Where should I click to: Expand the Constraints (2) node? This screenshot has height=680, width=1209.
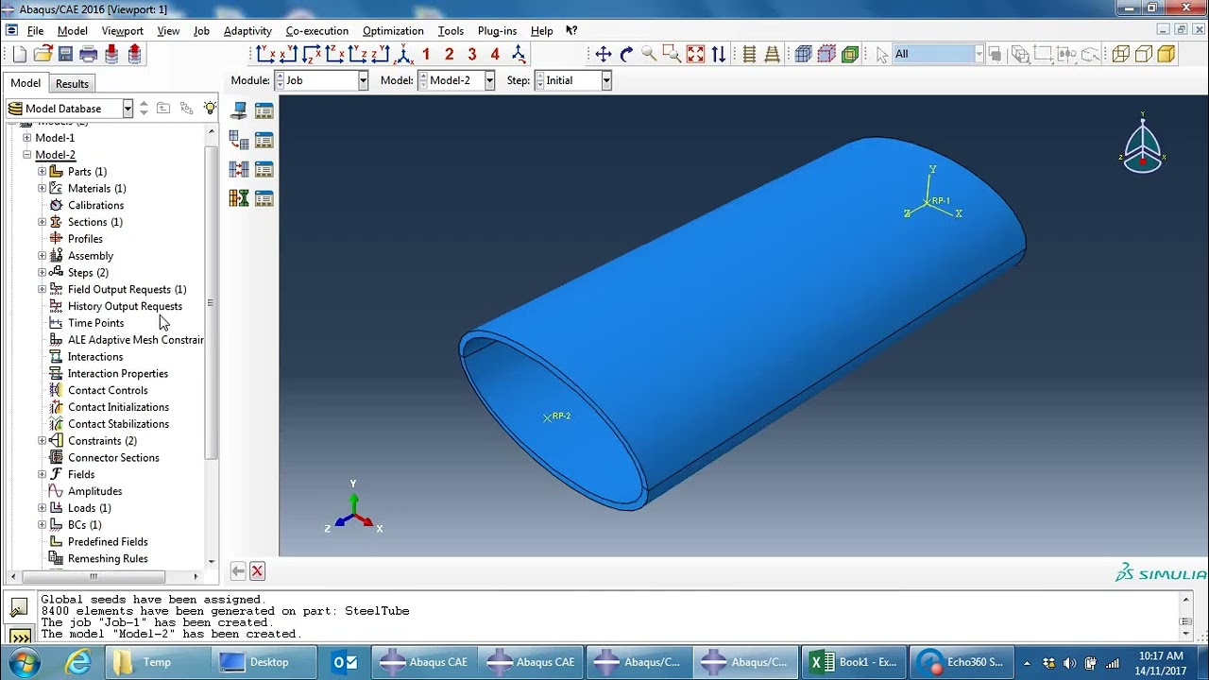pos(42,441)
